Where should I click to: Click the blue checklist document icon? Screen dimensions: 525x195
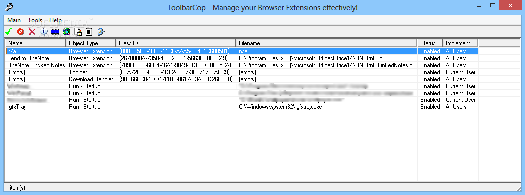tap(101, 32)
